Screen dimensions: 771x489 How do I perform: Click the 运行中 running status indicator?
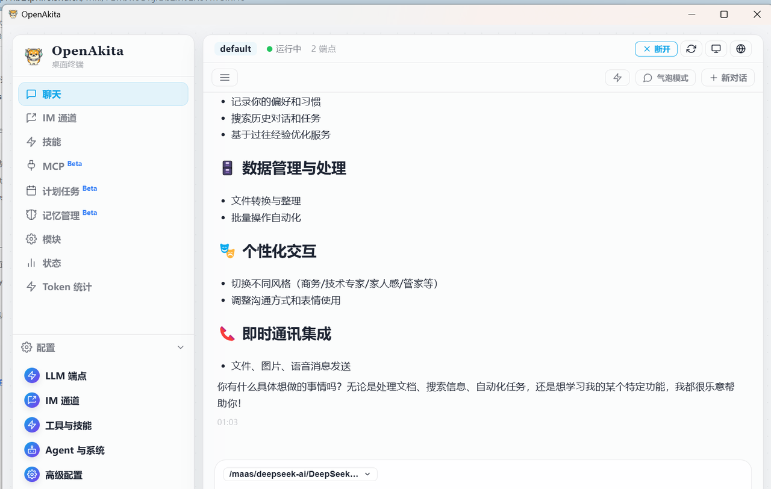(284, 49)
